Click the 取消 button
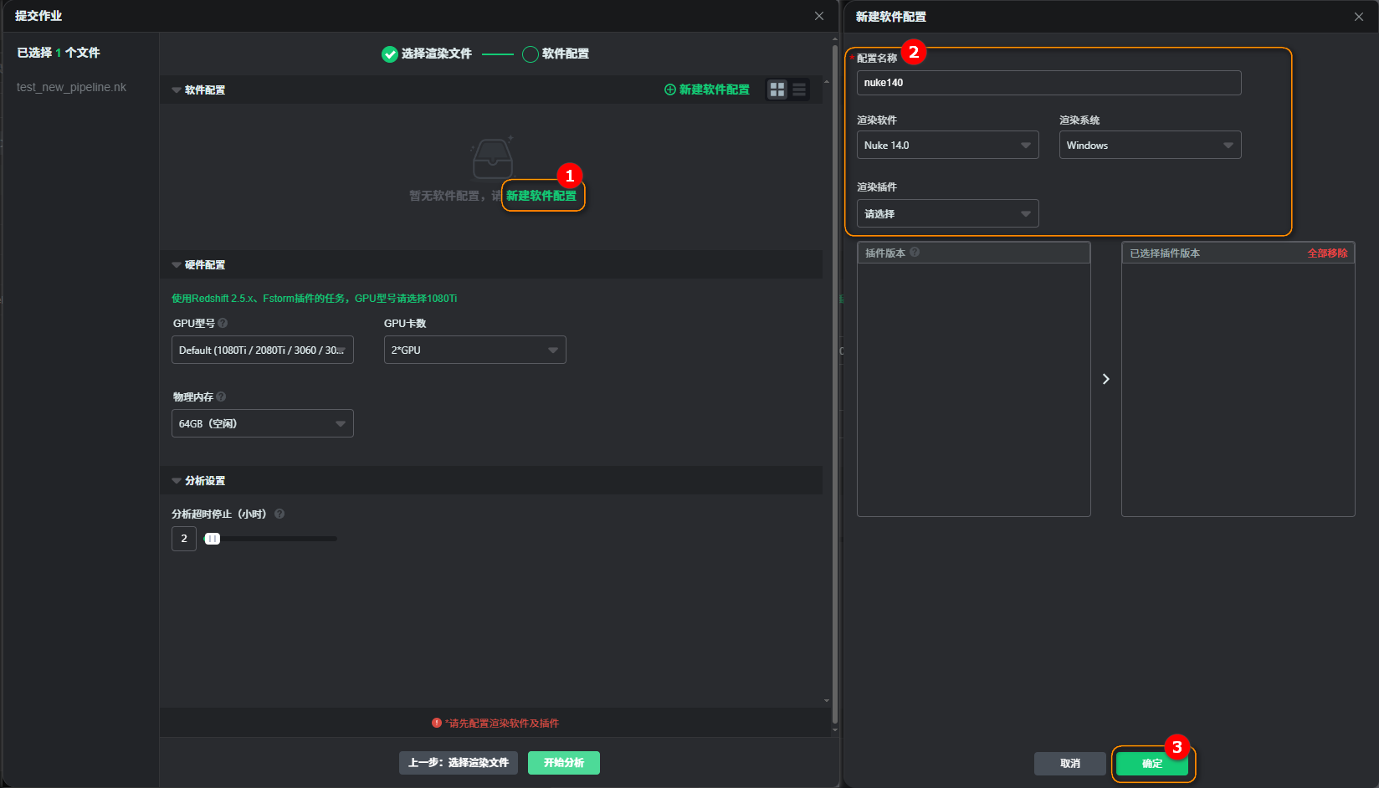Image resolution: width=1379 pixels, height=788 pixels. coord(1070,763)
